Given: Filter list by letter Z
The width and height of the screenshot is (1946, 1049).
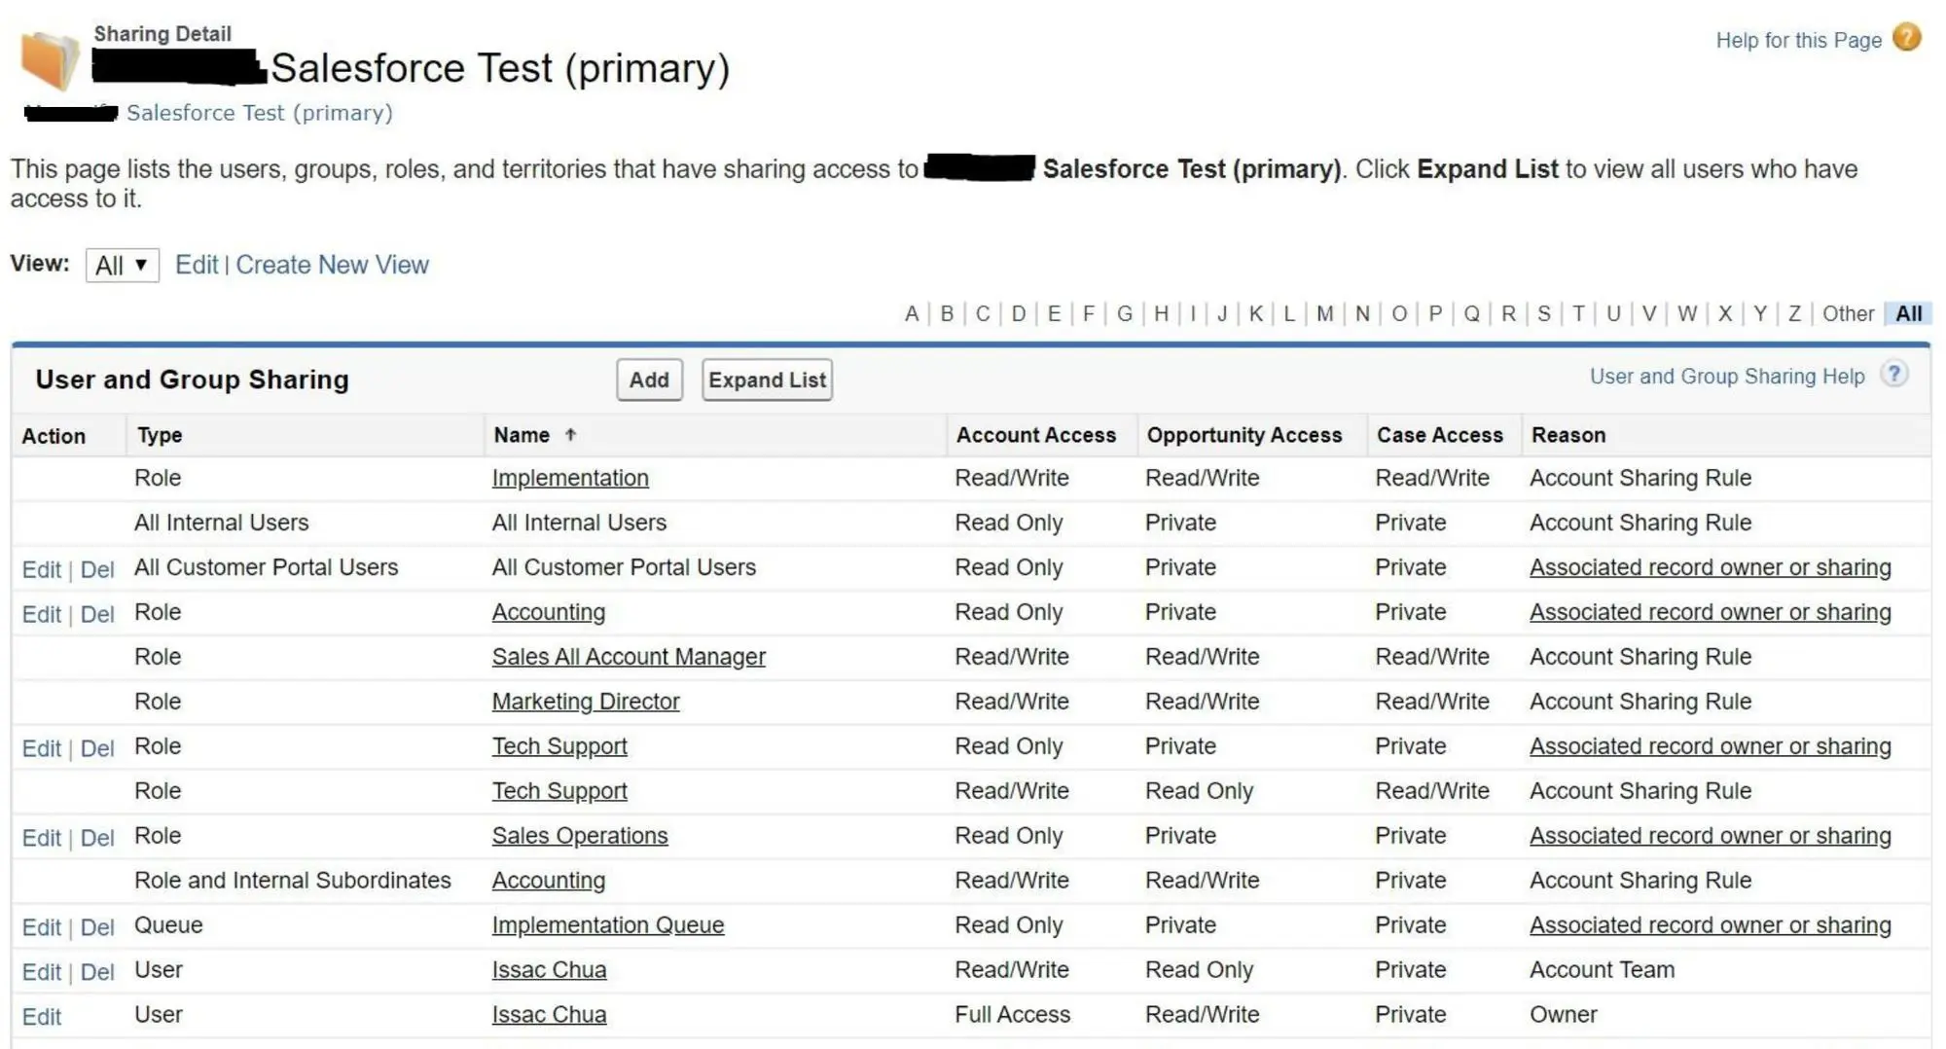Looking at the screenshot, I should [1795, 313].
